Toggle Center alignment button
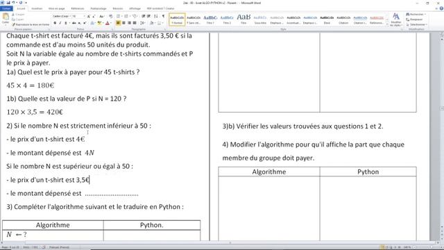Image resolution: width=444 pixels, height=250 pixels. (123, 23)
